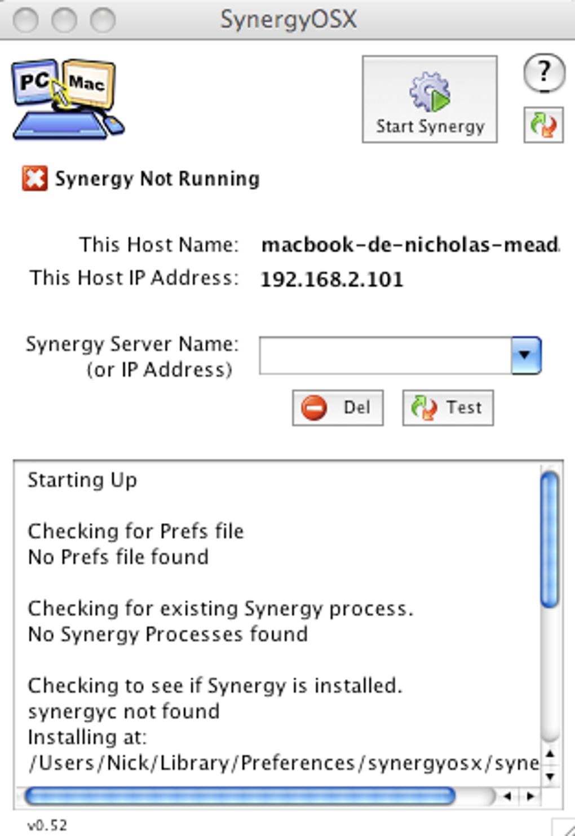The width and height of the screenshot is (575, 836).
Task: Click the host IP address 192.168.2.101
Action: (332, 280)
